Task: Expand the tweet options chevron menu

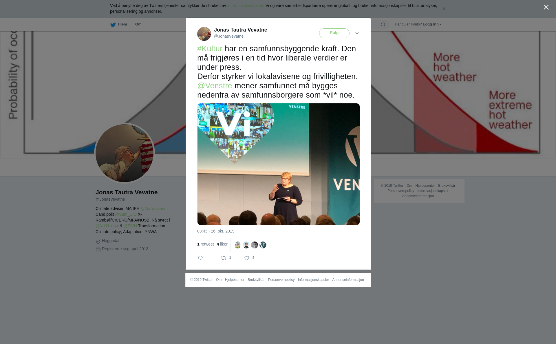Action: pyautogui.click(x=357, y=33)
